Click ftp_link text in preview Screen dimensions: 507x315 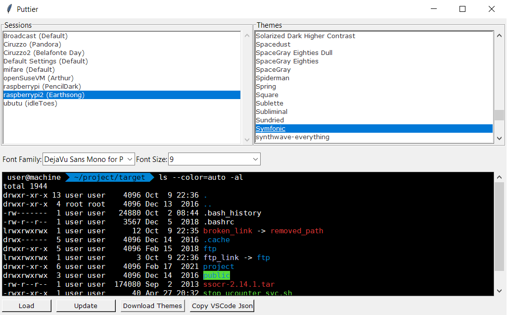click(x=221, y=258)
